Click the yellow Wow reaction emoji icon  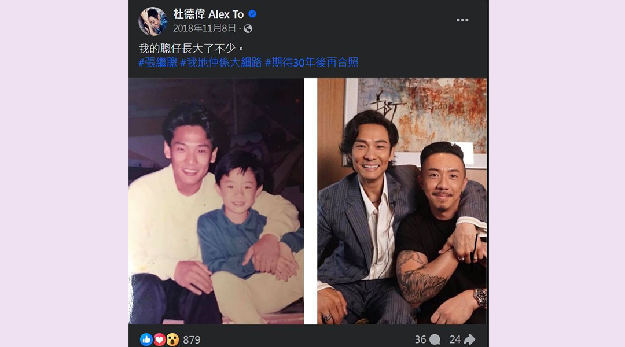pyautogui.click(x=172, y=339)
